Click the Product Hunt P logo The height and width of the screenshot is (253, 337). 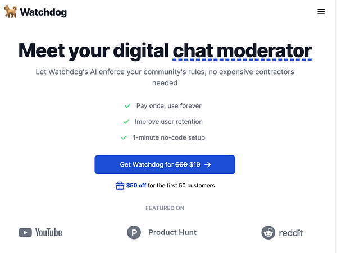tap(134, 232)
